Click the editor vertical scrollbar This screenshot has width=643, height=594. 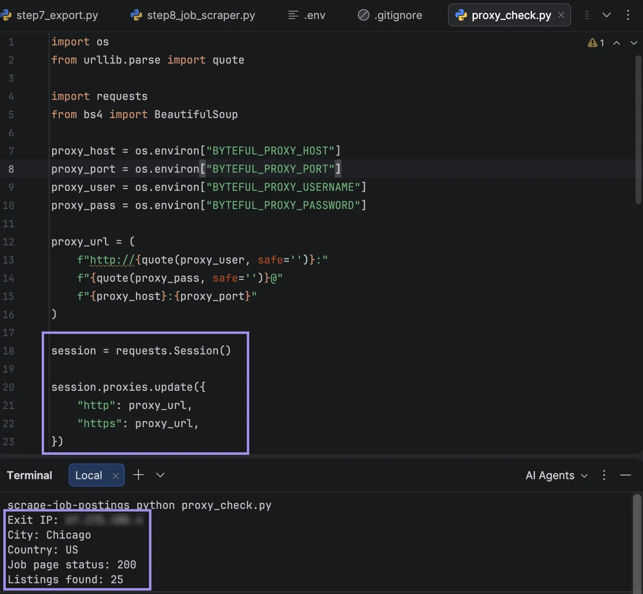click(x=638, y=129)
